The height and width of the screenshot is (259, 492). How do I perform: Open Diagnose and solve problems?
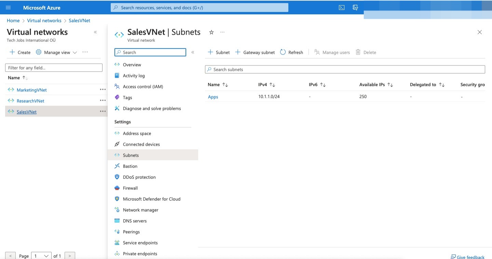point(153,109)
